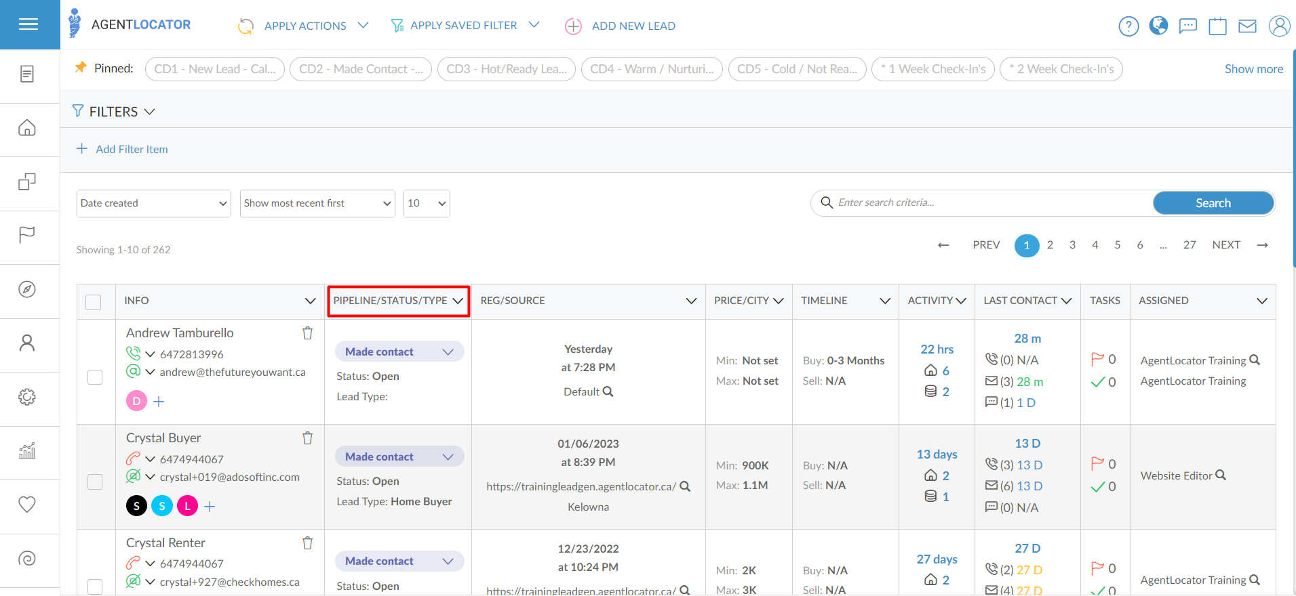Delete Crystal Buyer lead via trash icon

click(x=307, y=438)
